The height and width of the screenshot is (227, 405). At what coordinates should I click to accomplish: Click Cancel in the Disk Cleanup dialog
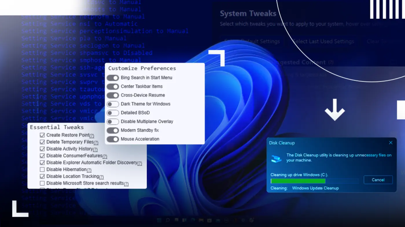pyautogui.click(x=378, y=180)
